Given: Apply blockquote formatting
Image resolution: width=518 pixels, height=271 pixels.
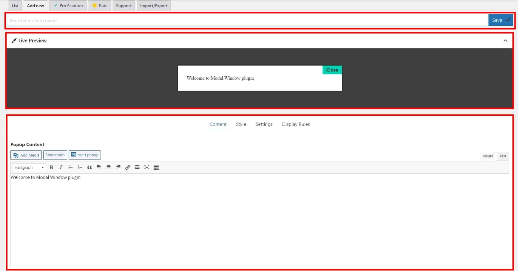Looking at the screenshot, I should coord(90,167).
